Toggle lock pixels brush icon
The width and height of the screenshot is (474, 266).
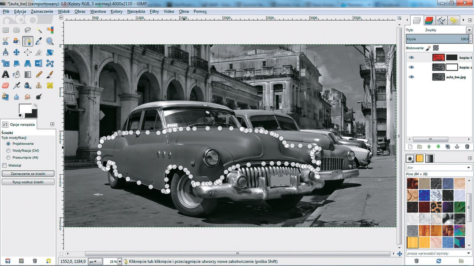[428, 48]
